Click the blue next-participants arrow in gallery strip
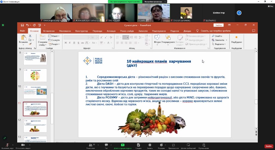275x150 pixels. (239, 13)
